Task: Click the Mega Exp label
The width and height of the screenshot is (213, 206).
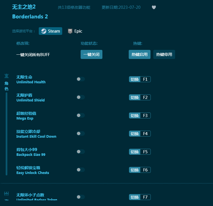Action: pos(25,118)
